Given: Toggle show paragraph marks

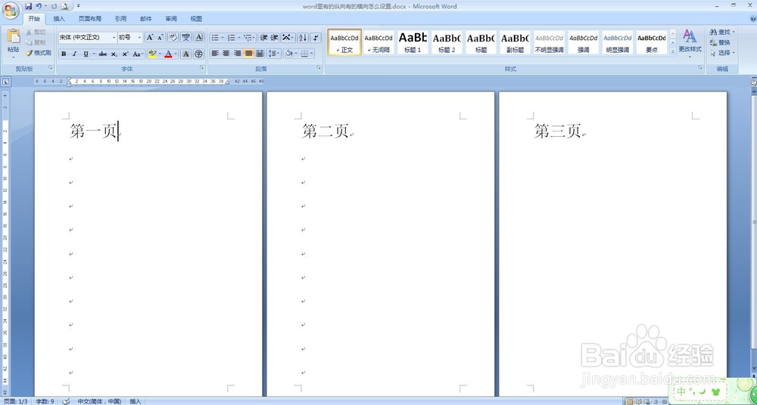Looking at the screenshot, I should [316, 37].
